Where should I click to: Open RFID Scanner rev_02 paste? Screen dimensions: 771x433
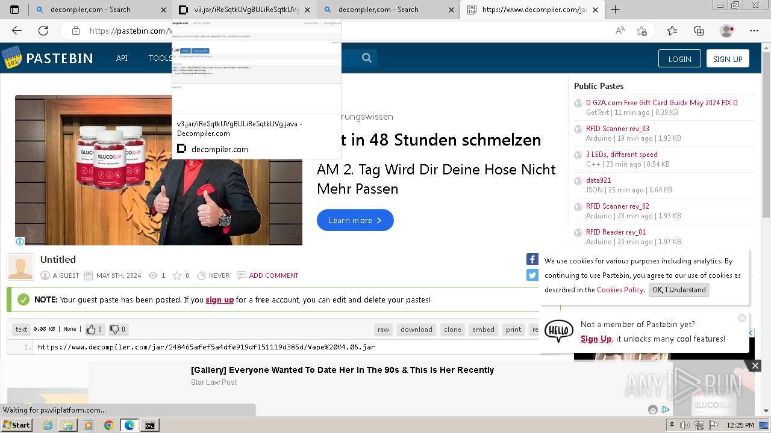(617, 206)
